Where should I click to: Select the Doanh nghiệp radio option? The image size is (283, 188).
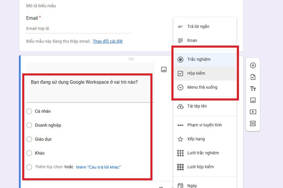tap(29, 125)
